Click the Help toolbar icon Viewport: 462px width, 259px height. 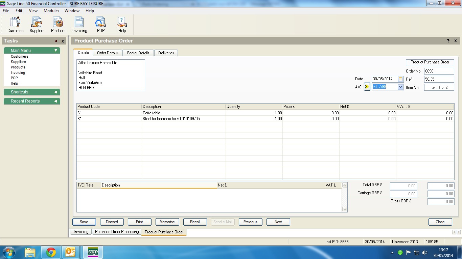[122, 25]
